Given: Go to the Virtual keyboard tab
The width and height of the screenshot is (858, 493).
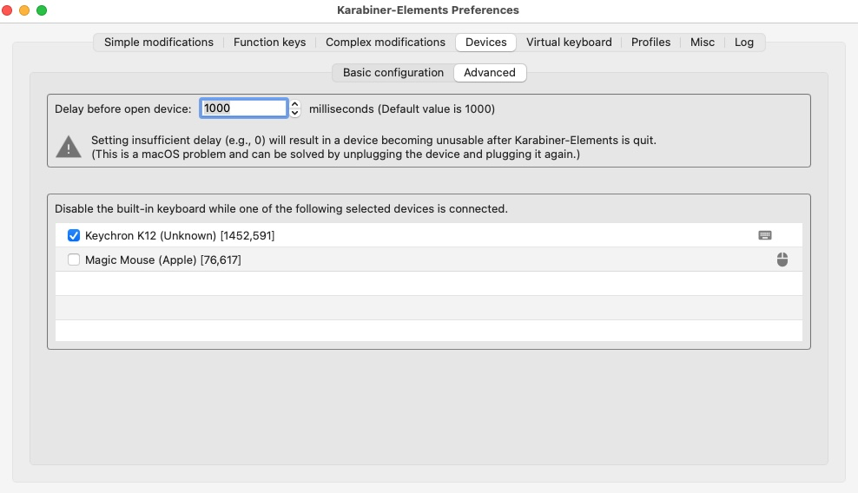Looking at the screenshot, I should (x=569, y=43).
